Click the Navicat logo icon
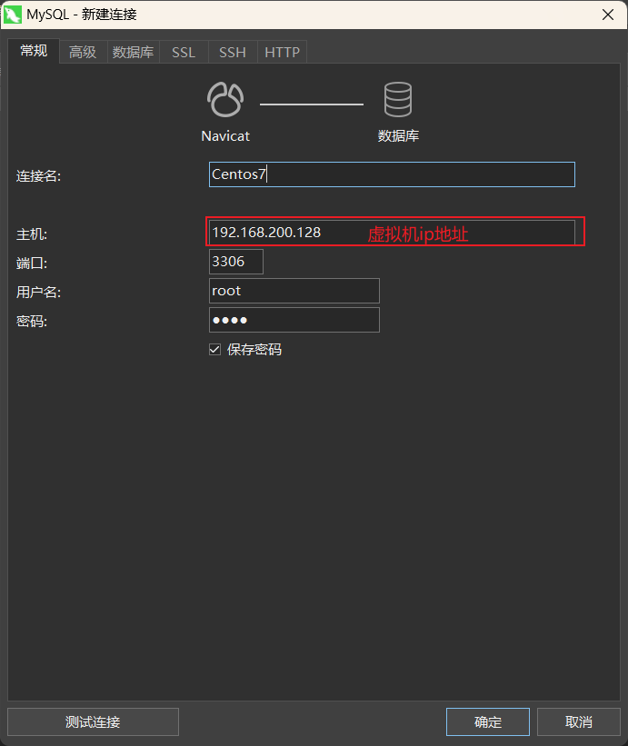Viewport: 628px width, 746px height. click(224, 100)
